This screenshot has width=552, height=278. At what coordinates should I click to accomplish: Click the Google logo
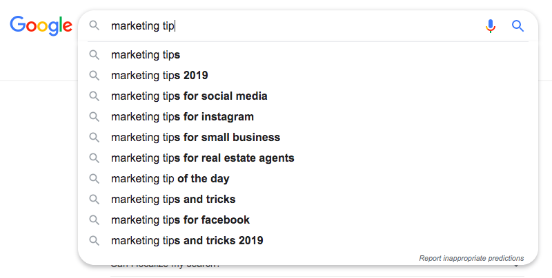click(41, 26)
